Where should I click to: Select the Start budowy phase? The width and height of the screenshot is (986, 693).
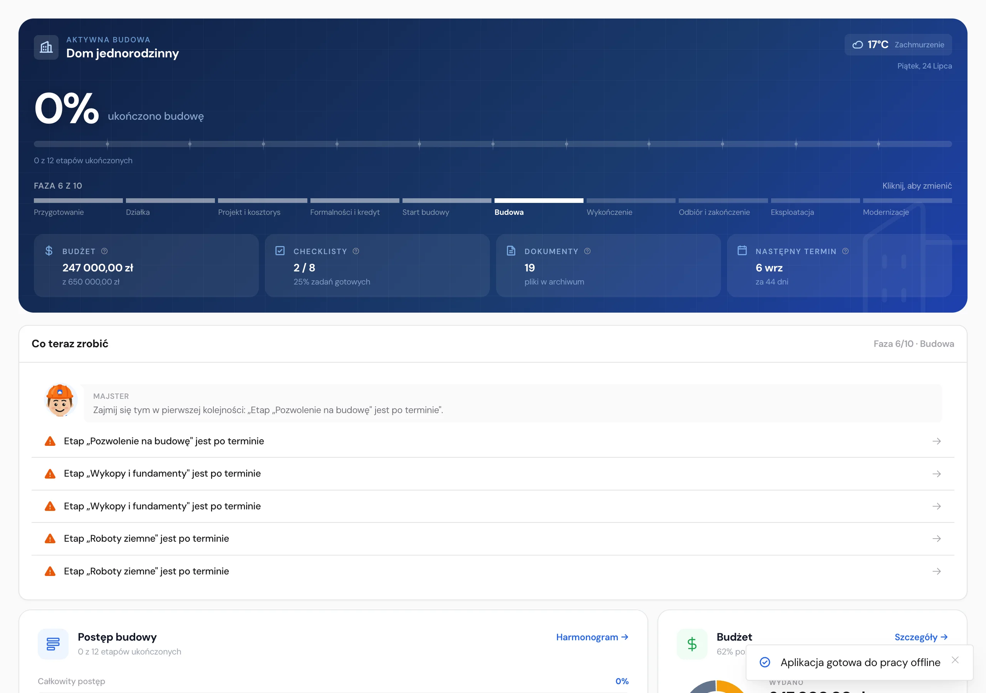447,208
